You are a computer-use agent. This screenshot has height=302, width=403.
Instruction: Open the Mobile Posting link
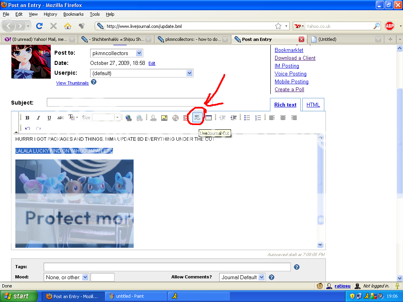[x=291, y=81]
